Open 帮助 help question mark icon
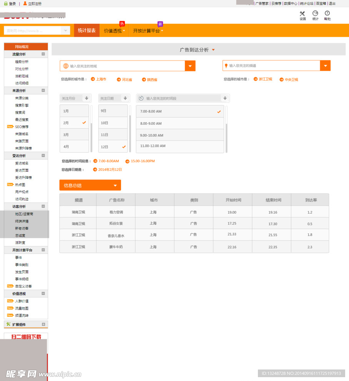This screenshot has height=381, width=349. [x=327, y=14]
